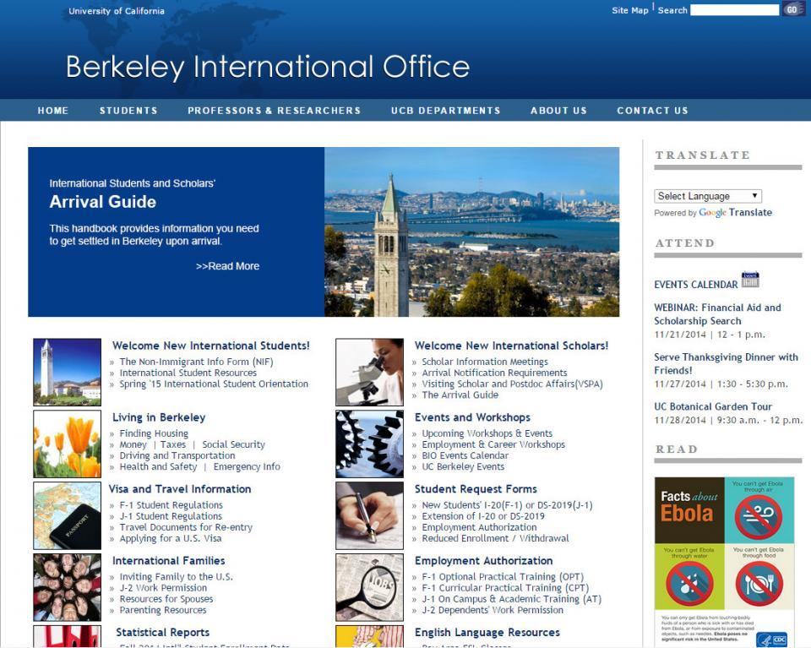Viewport: 811px width, 648px height.
Task: Open the Site Map link
Action: coord(629,10)
